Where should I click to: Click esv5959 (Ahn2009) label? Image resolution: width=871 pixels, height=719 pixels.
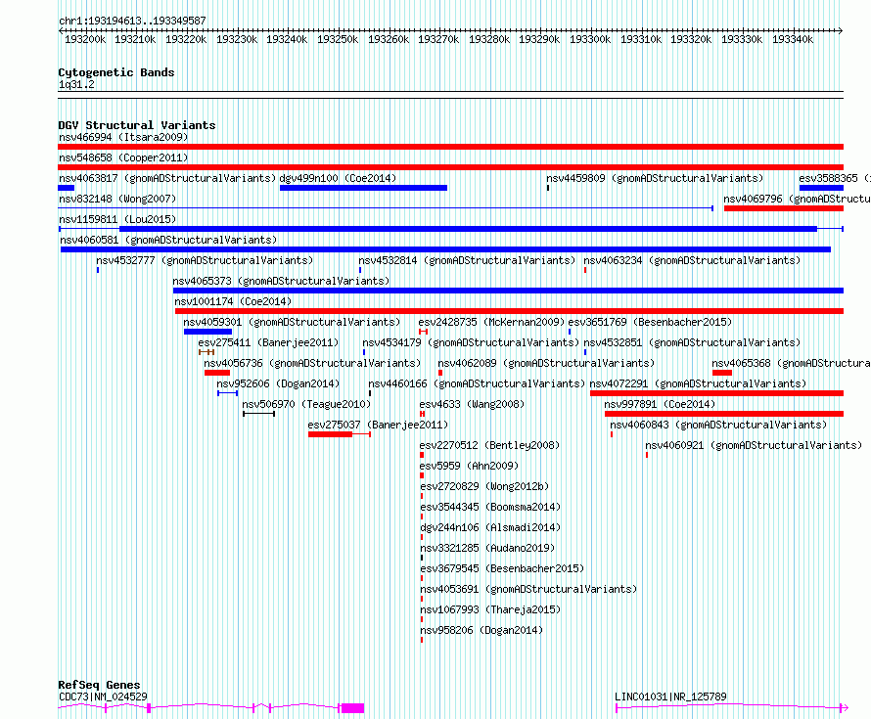point(469,466)
